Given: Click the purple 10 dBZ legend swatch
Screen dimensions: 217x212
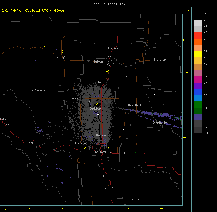Looking at the screenshot, I should click(198, 117).
